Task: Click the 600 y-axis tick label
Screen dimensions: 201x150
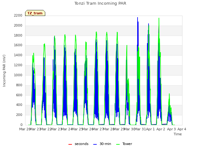Action: point(19,95)
